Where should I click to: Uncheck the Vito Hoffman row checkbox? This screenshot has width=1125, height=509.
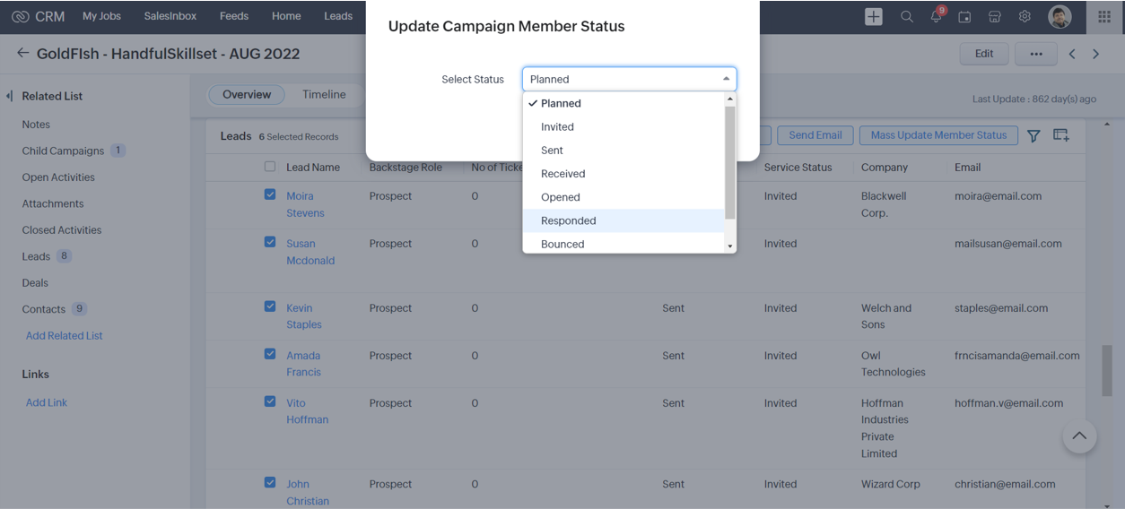(270, 401)
